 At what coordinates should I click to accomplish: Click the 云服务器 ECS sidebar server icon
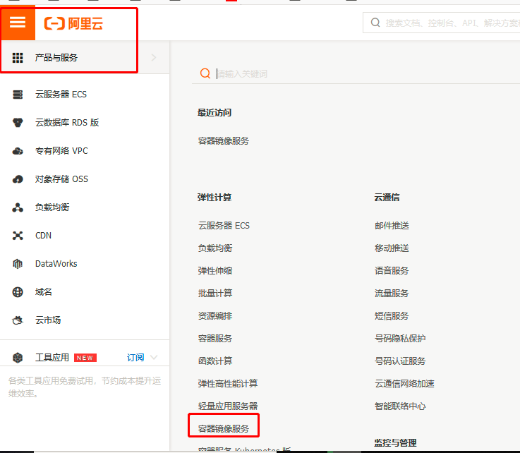(x=18, y=95)
